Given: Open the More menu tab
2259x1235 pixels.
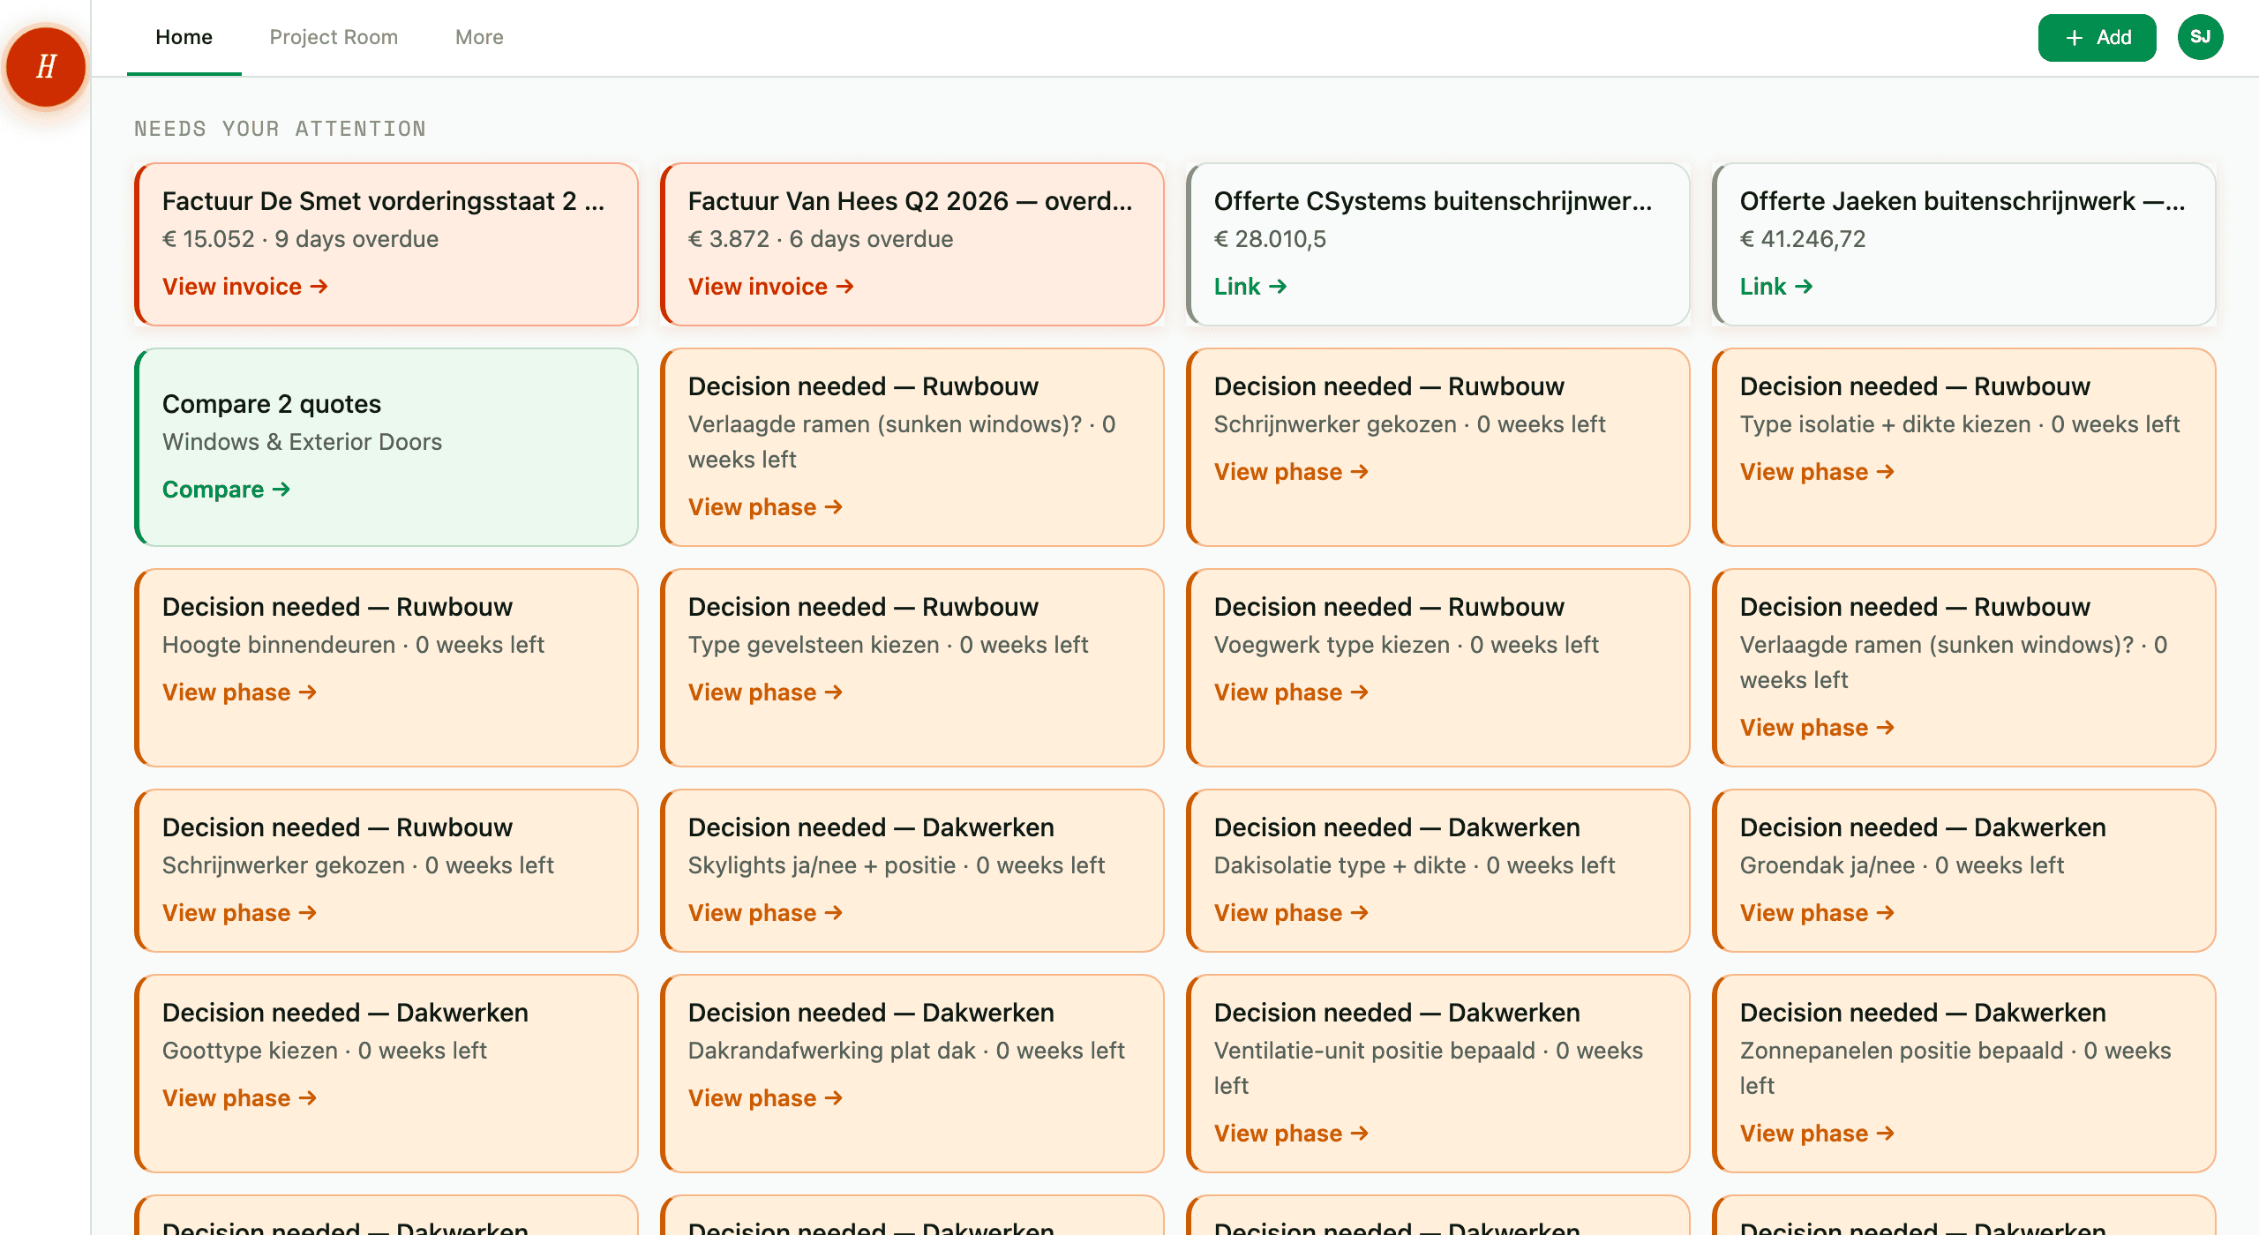Looking at the screenshot, I should [479, 37].
